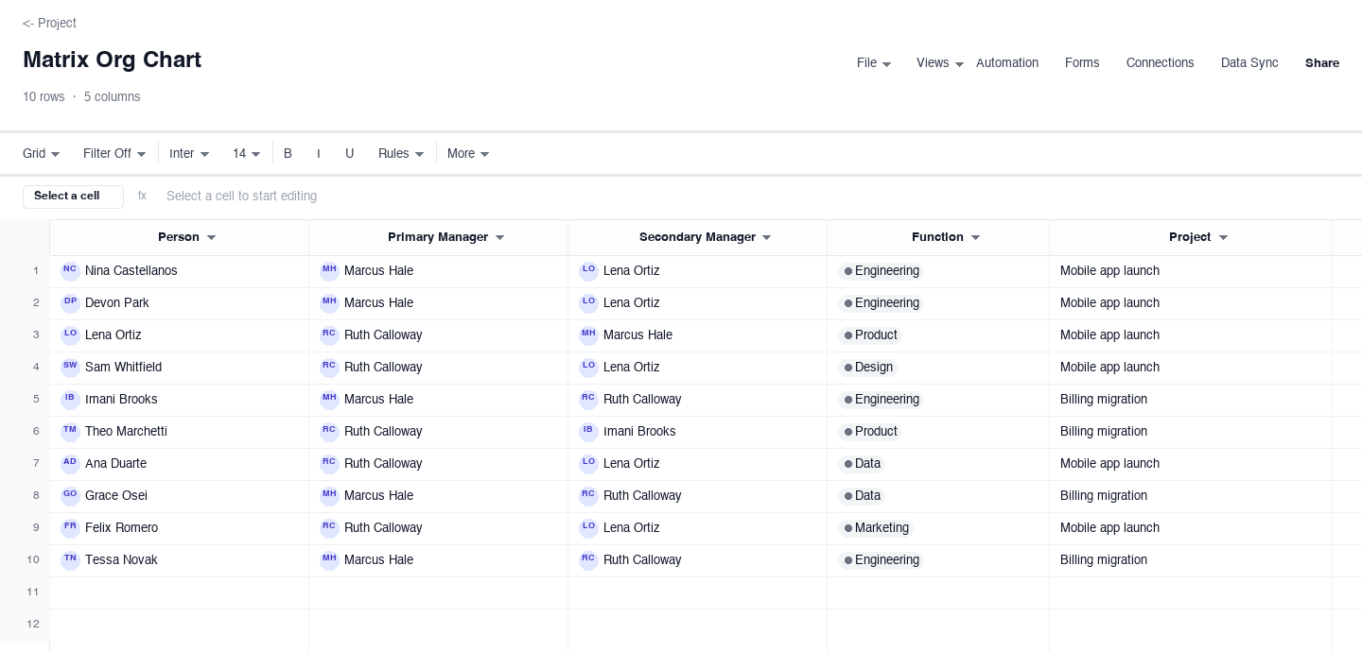Click Sam Whitfield's SW avatar icon
1362x652 pixels.
tap(70, 368)
